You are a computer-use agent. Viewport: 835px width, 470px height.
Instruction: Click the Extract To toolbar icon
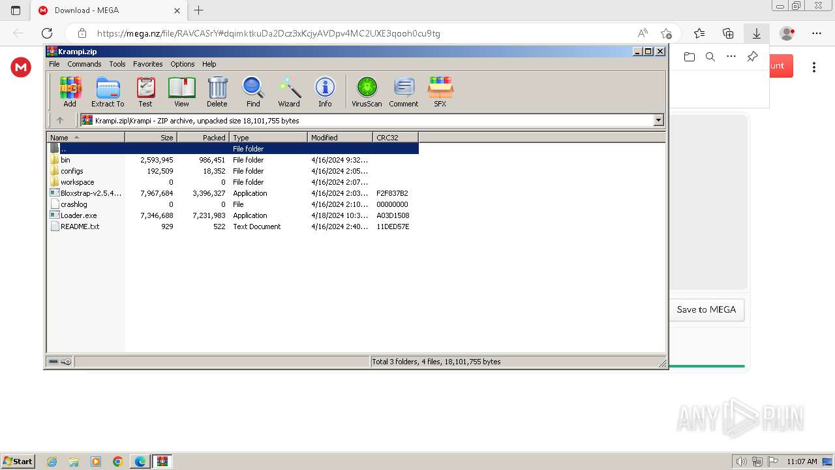pyautogui.click(x=108, y=91)
